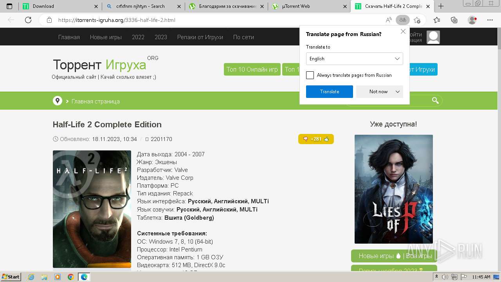Open the Translate to English dropdown
Viewport: 501px width, 282px height.
point(355,59)
